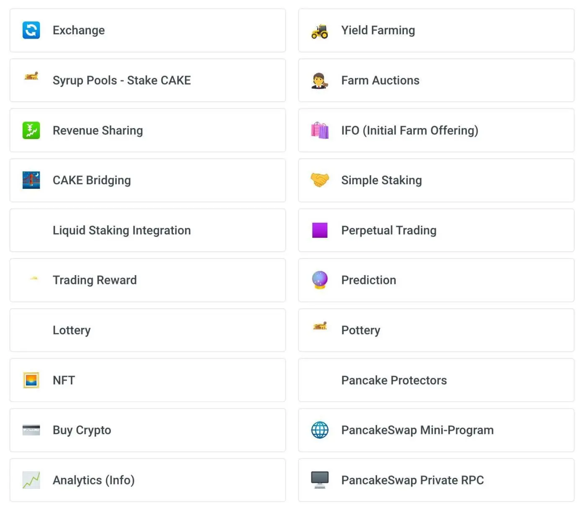Click the tractor icon beside Yield Farming
The height and width of the screenshot is (508, 581).
coord(320,31)
